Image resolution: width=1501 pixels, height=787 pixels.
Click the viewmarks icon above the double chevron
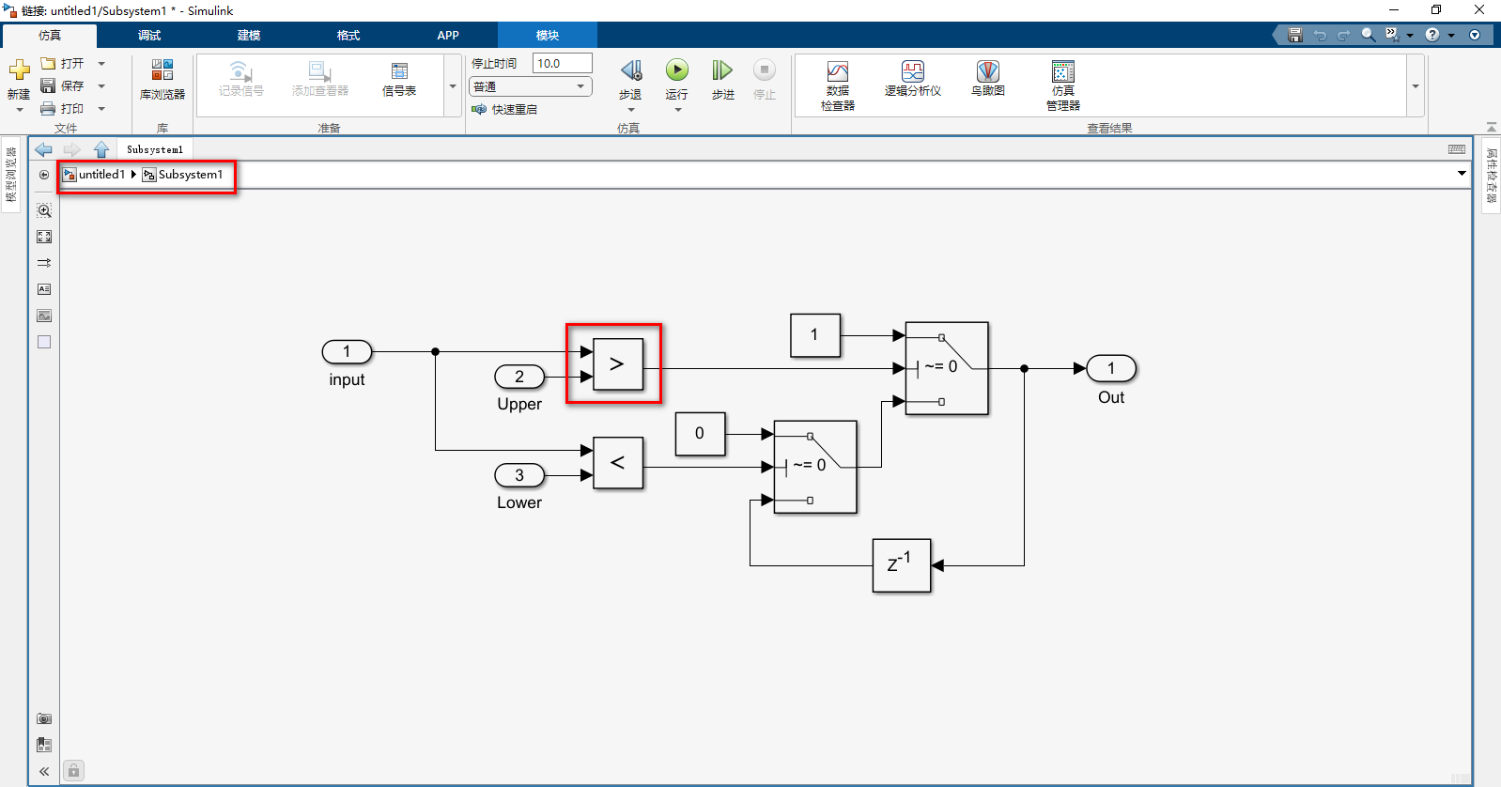(x=44, y=745)
